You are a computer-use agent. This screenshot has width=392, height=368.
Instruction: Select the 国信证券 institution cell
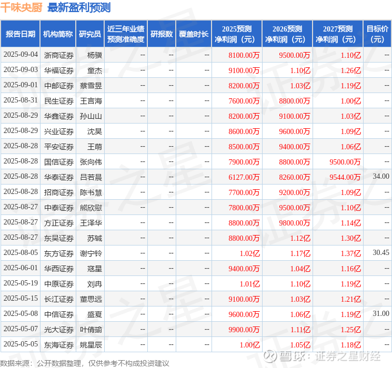[x=59, y=161]
